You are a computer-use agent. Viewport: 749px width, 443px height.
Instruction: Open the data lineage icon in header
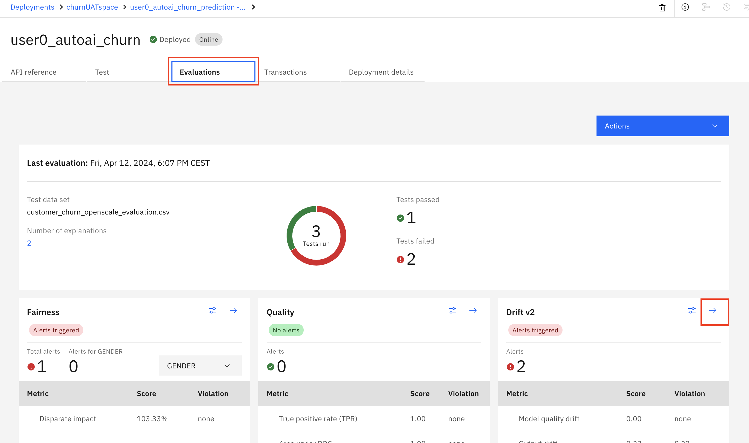[x=706, y=7]
